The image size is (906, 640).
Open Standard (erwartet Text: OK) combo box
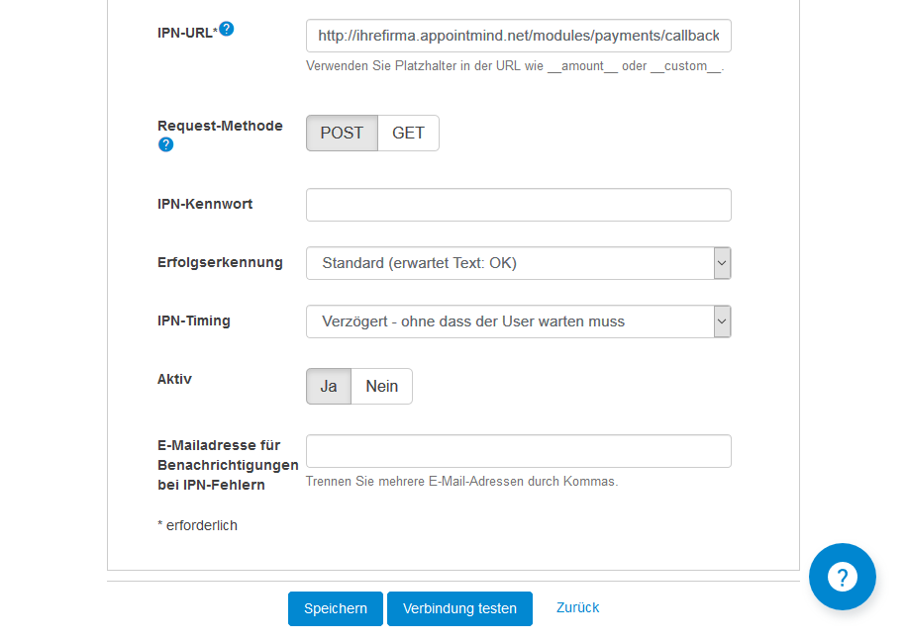(x=518, y=263)
